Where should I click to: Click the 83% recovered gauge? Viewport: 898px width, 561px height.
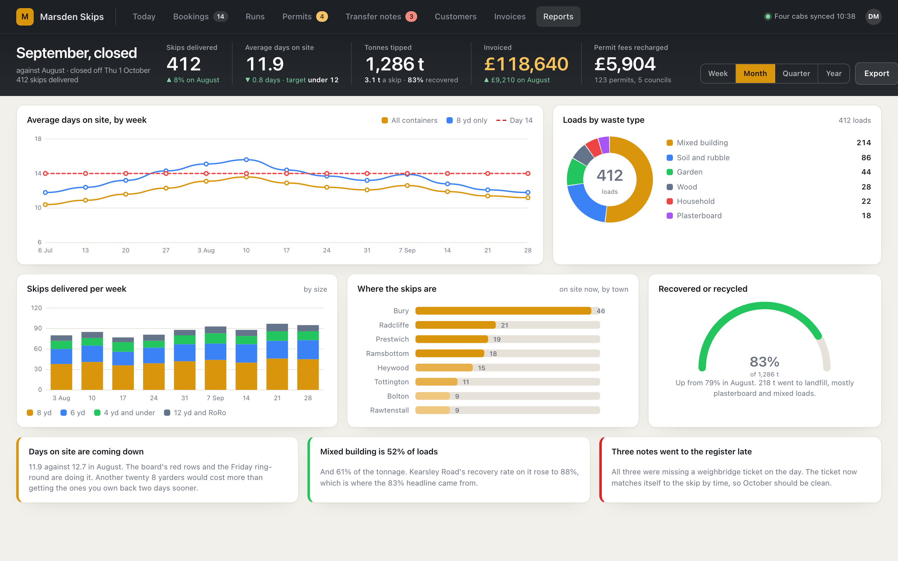[765, 337]
